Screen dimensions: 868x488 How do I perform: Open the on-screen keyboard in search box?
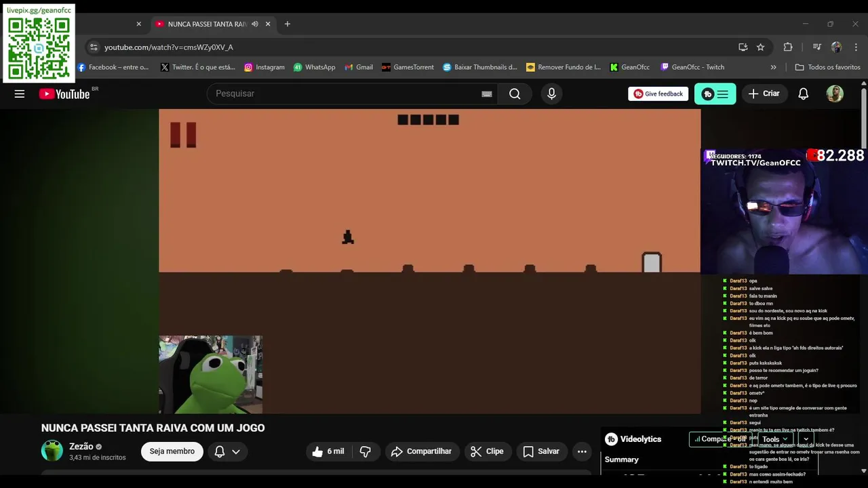(486, 94)
